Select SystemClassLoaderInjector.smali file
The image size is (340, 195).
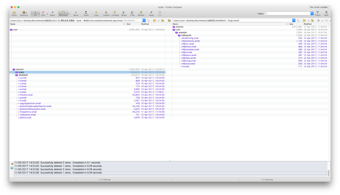tap(35, 106)
